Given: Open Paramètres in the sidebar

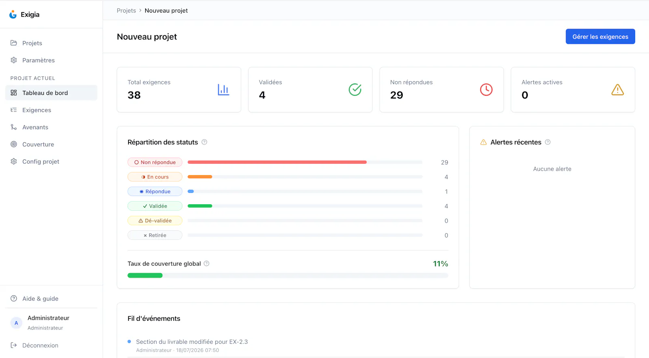Looking at the screenshot, I should [x=51, y=60].
